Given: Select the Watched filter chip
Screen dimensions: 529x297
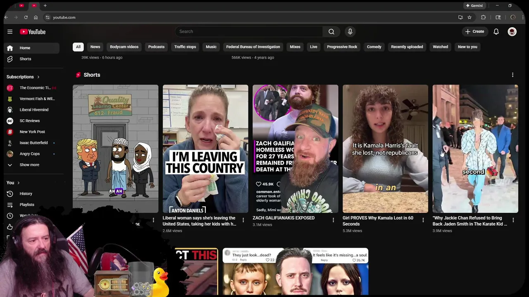Looking at the screenshot, I should tap(440, 47).
